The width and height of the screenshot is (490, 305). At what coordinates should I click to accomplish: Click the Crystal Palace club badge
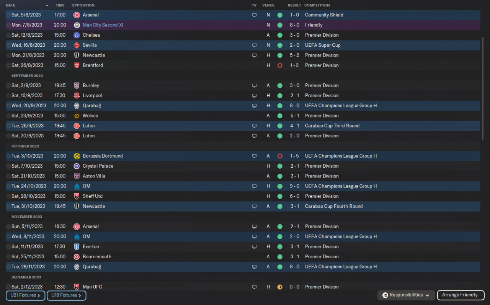[77, 166]
